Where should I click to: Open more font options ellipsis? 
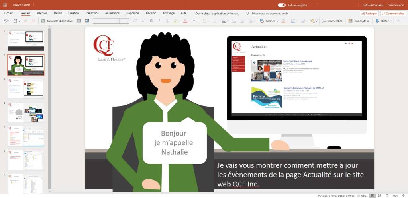point(194,21)
